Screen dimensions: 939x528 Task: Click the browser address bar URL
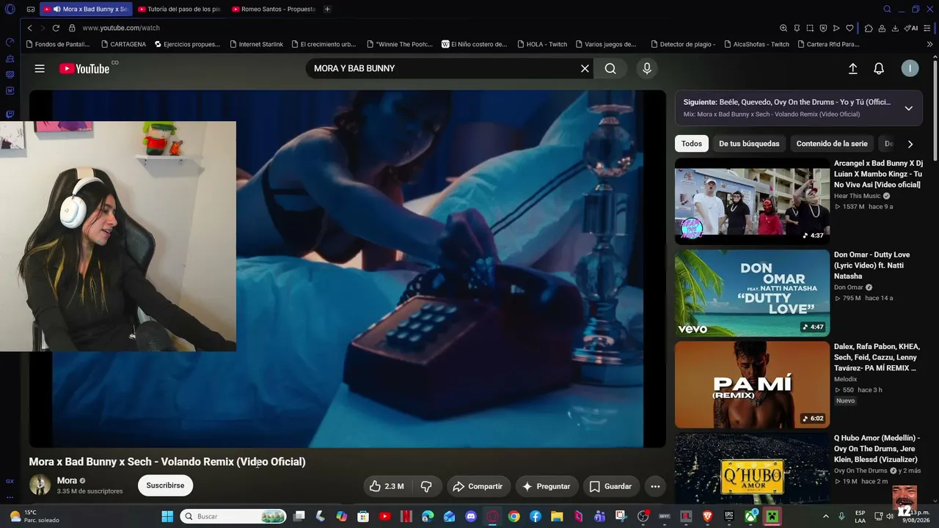pyautogui.click(x=121, y=28)
